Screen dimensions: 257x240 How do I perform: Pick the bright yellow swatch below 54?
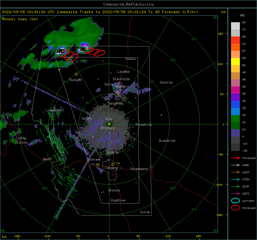tap(235, 61)
